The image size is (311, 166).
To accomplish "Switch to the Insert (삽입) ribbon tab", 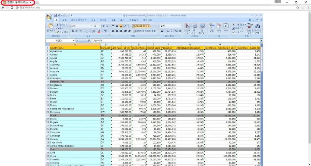I will coord(64,20).
